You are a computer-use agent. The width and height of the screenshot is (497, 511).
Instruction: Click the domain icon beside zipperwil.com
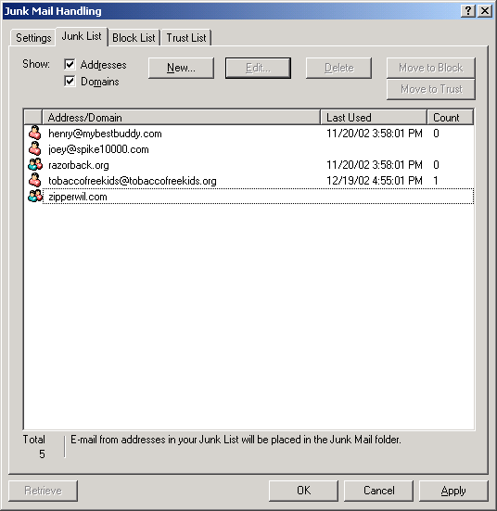click(35, 197)
